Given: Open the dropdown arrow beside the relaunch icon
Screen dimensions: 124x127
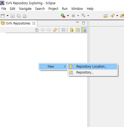Looking at the screenshot, I should (88, 16).
